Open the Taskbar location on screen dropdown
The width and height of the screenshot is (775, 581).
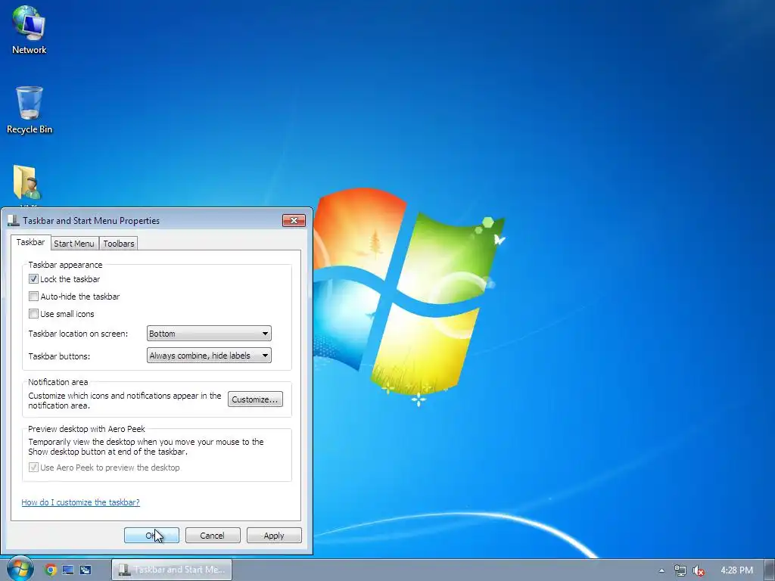pos(209,334)
